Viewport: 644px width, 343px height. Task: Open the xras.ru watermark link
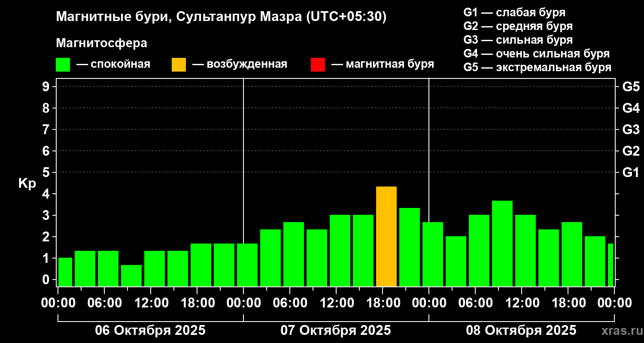pyautogui.click(x=619, y=331)
